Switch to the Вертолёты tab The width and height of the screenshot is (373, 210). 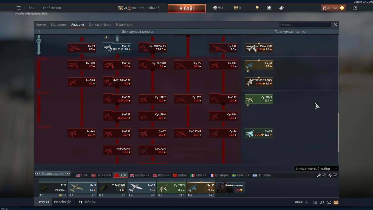pyautogui.click(x=58, y=25)
